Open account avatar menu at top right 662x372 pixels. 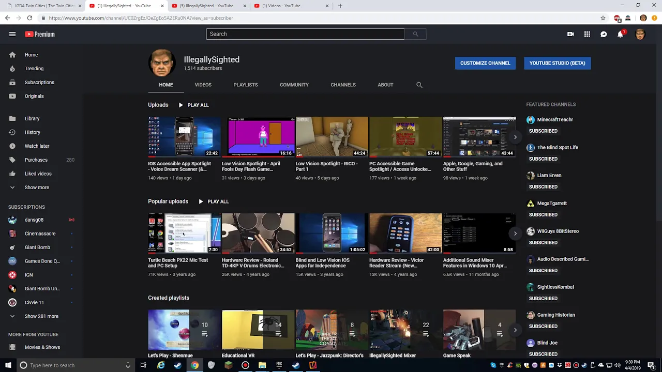(640, 34)
